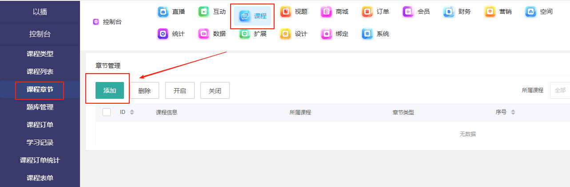Open the 系统 system icon
Screen dimensions: 570x187
367,34
